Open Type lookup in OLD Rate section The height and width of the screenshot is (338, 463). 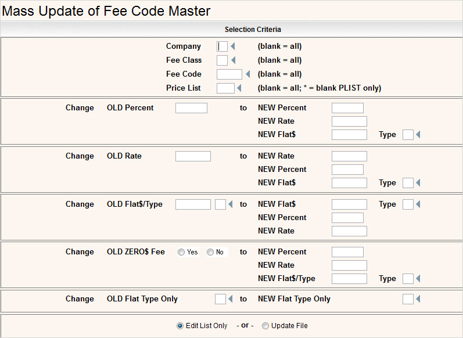point(418,183)
